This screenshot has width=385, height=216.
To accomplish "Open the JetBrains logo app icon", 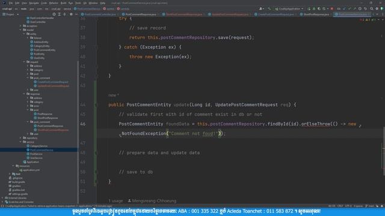I will click(4, 3).
